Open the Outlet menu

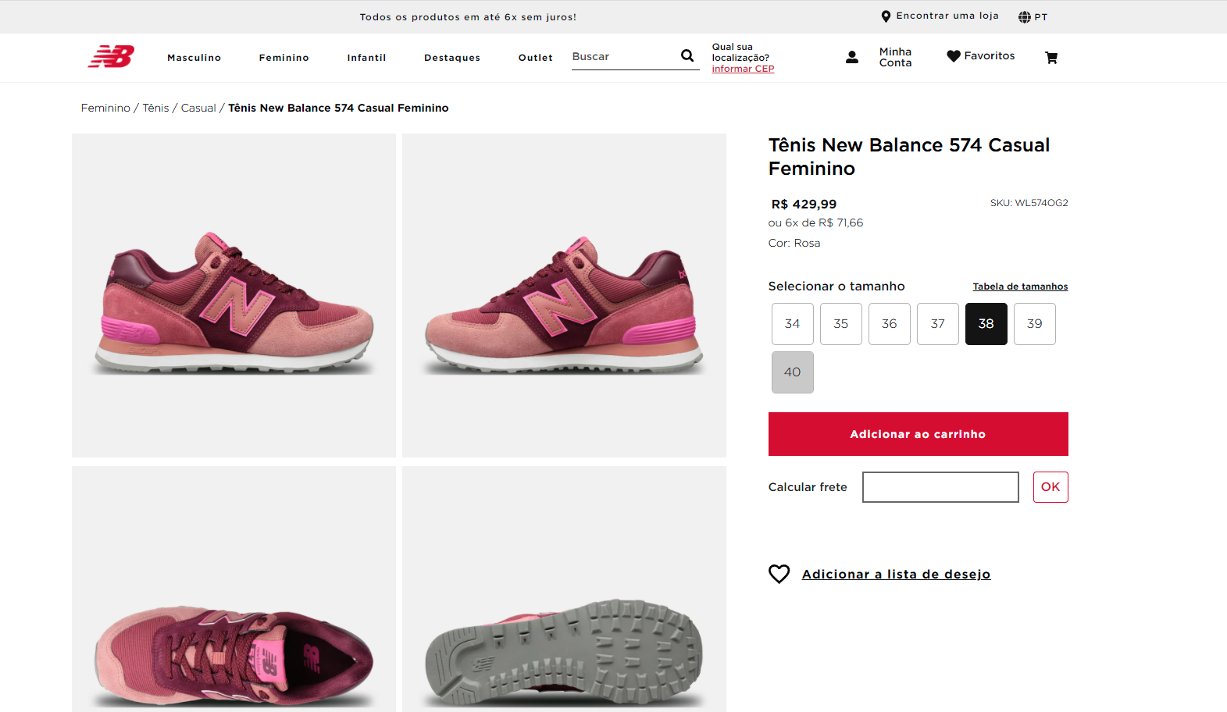point(535,58)
